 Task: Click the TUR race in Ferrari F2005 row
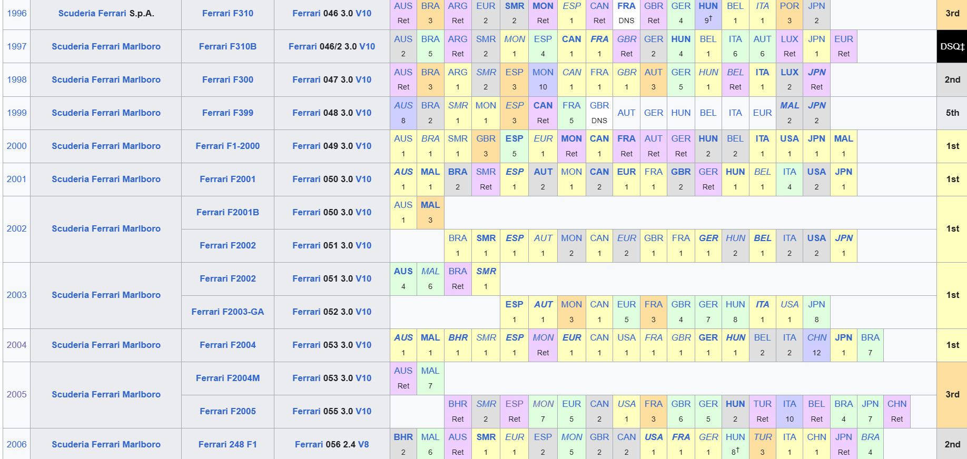[762, 404]
